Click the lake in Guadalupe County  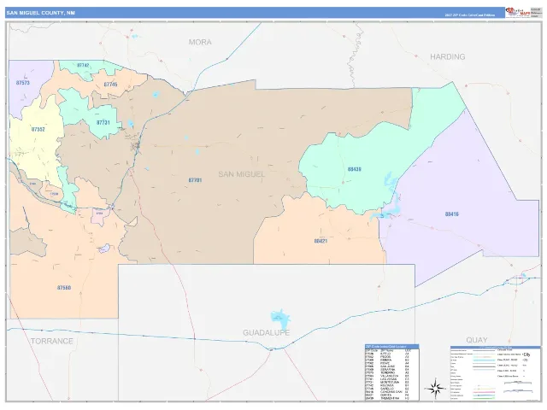[280, 318]
